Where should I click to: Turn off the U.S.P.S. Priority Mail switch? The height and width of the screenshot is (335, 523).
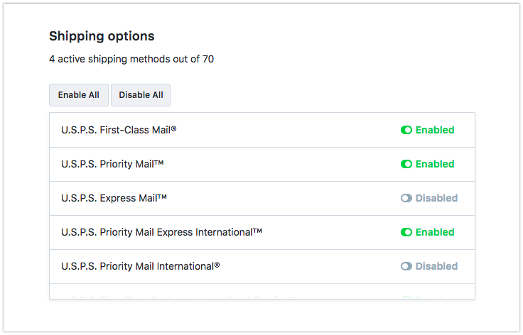406,165
